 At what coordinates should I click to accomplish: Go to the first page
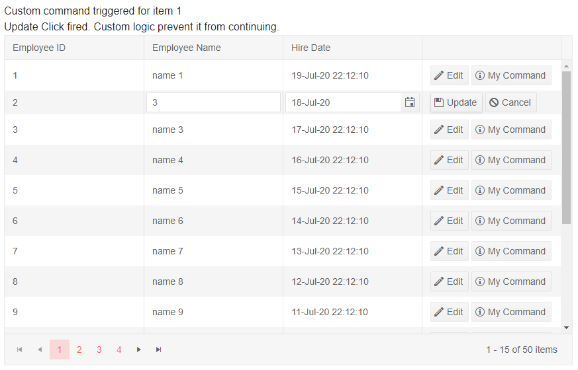click(x=20, y=350)
